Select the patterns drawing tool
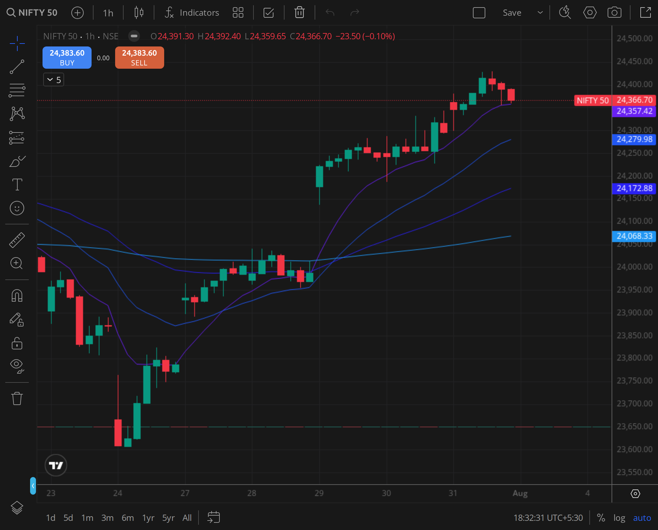 coord(17,114)
